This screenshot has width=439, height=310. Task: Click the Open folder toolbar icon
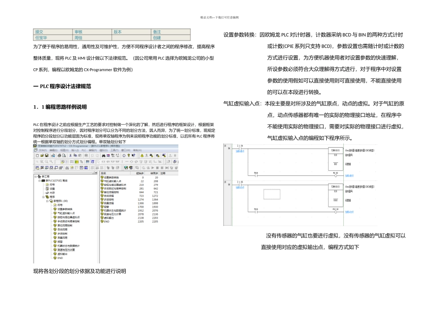point(42,155)
